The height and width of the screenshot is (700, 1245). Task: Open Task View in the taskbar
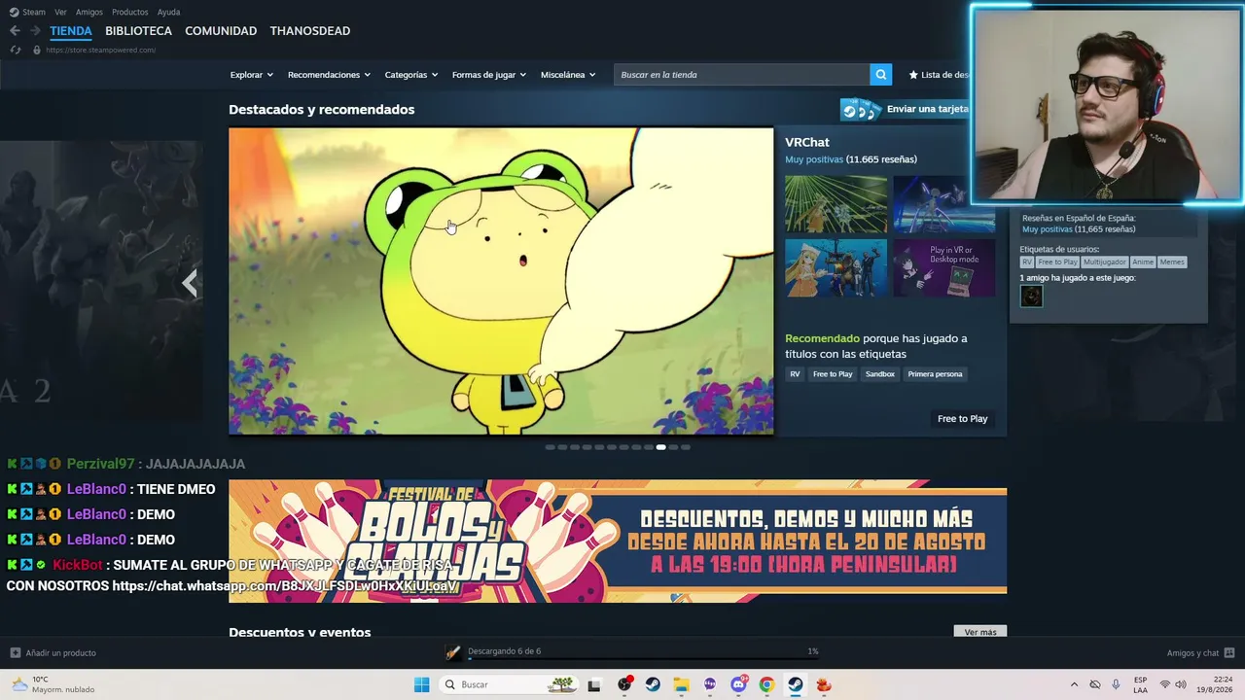[594, 684]
